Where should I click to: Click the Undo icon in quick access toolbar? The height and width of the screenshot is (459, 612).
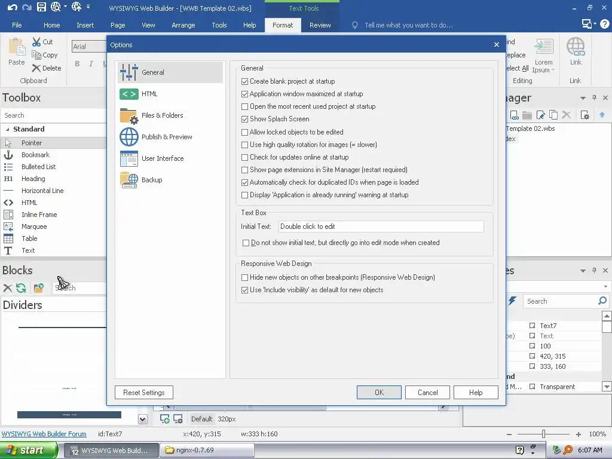[x=12, y=7]
